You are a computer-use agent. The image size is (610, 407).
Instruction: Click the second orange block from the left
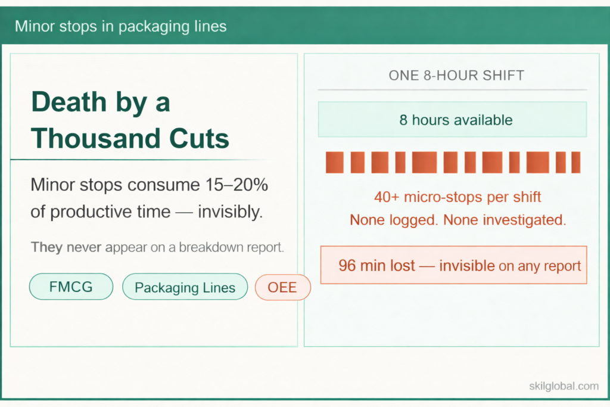[x=357, y=162]
